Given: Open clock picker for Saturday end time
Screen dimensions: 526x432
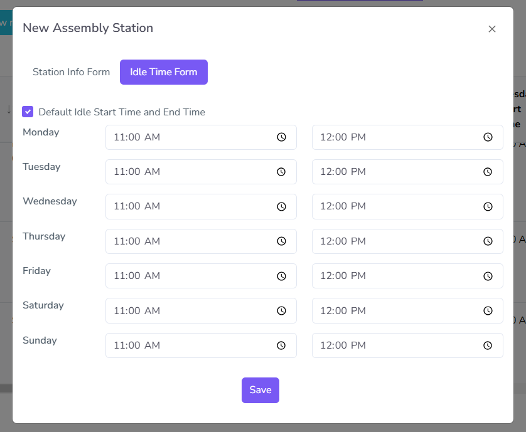Looking at the screenshot, I should 488,310.
